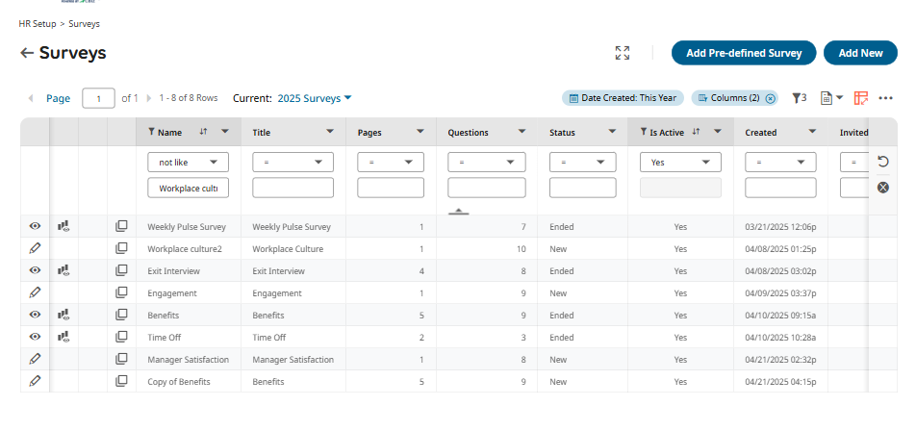Viewport: 916px width, 431px height.
Task: Open results chart for Exit Interview
Action: [64, 270]
